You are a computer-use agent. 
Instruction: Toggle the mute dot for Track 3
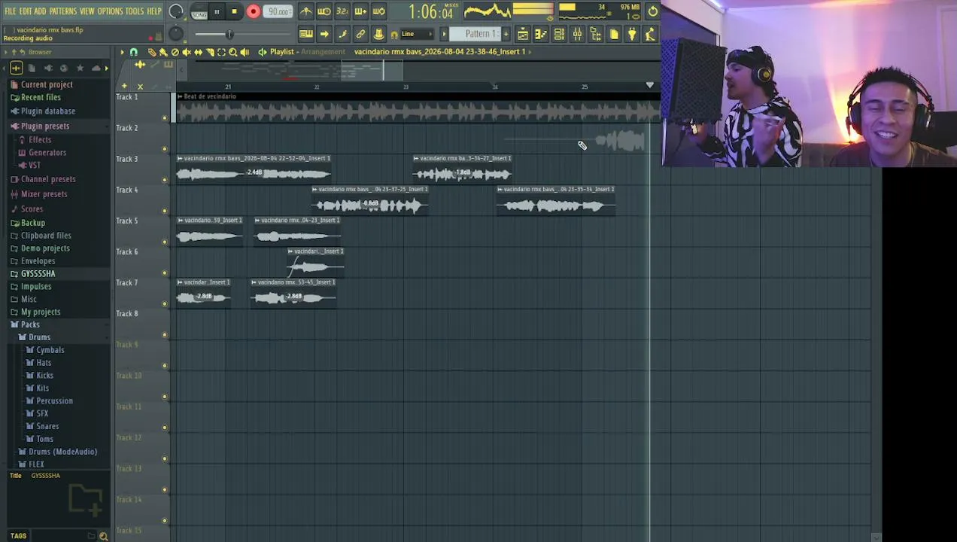point(165,180)
